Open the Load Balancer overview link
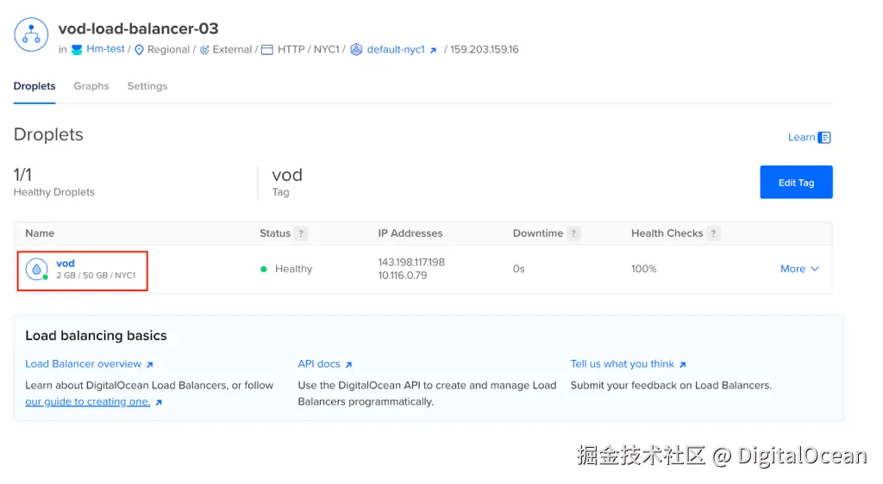The width and height of the screenshot is (883, 484). click(x=84, y=363)
